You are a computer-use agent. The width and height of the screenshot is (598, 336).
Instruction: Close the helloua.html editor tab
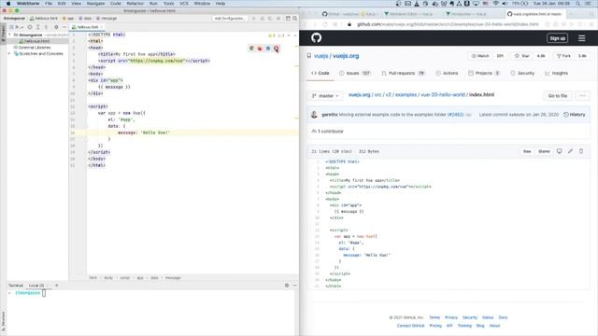pyautogui.click(x=102, y=27)
